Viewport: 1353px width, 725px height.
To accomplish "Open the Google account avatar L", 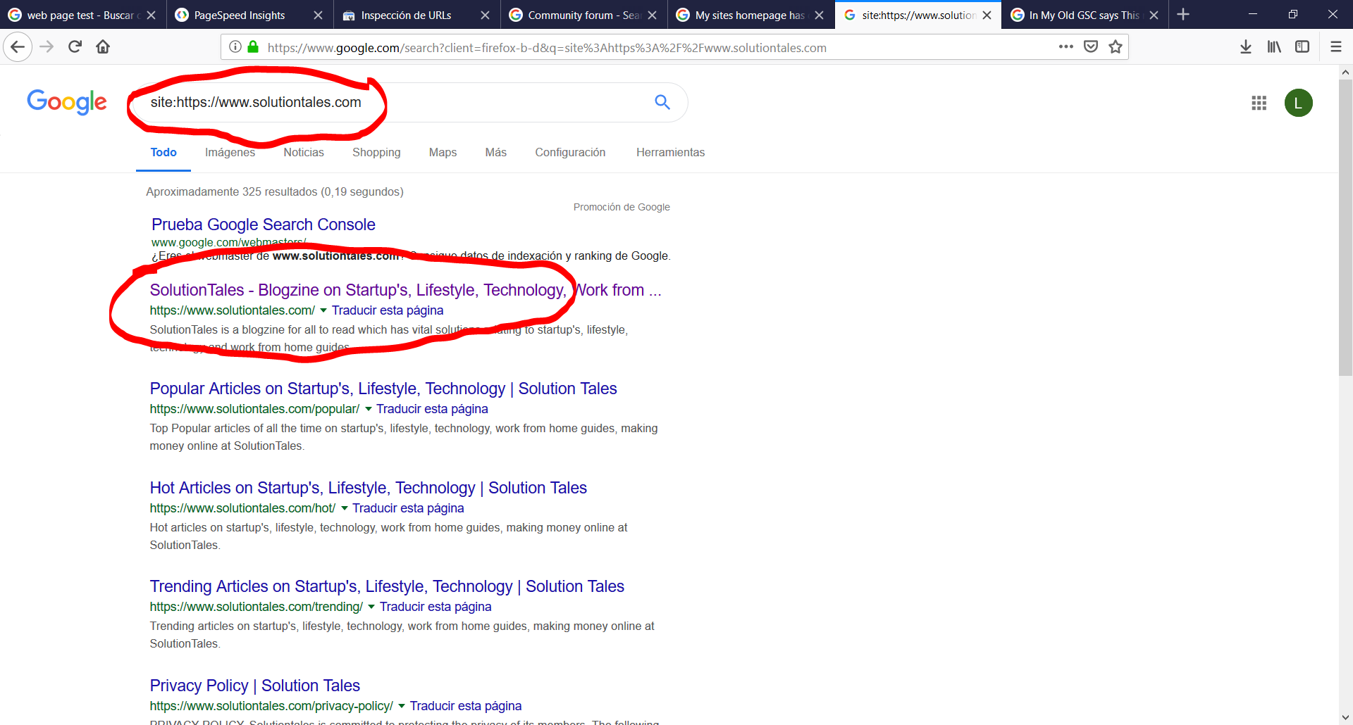I will (1299, 103).
